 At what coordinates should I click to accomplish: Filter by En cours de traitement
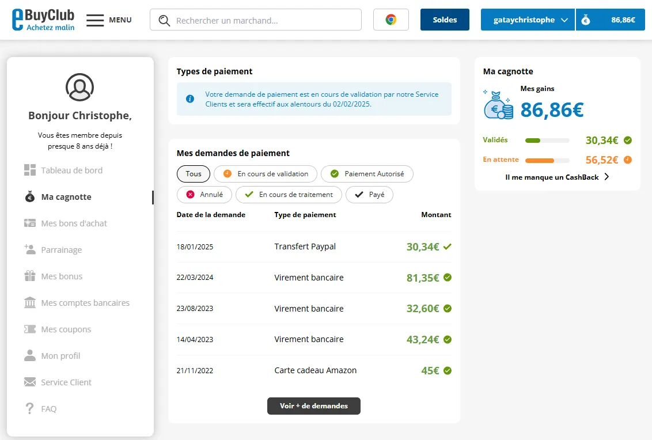(289, 195)
